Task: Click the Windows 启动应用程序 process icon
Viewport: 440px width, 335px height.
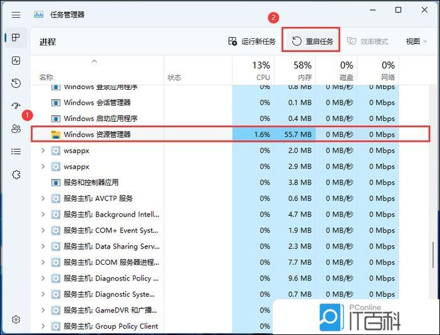Action: [x=56, y=119]
